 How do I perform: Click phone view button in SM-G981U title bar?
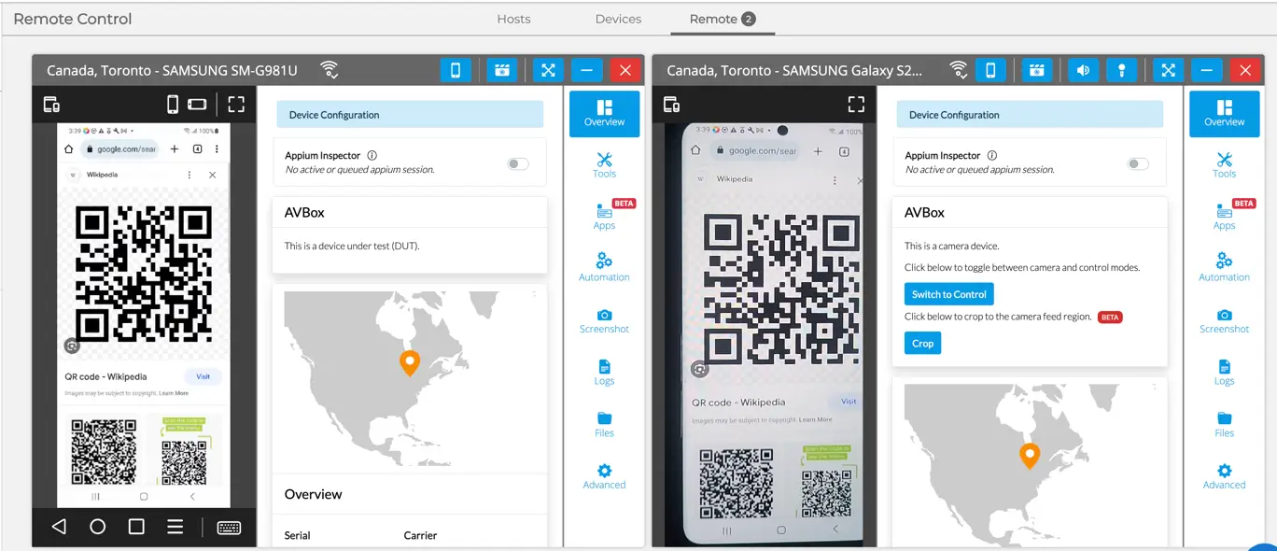pyautogui.click(x=455, y=70)
